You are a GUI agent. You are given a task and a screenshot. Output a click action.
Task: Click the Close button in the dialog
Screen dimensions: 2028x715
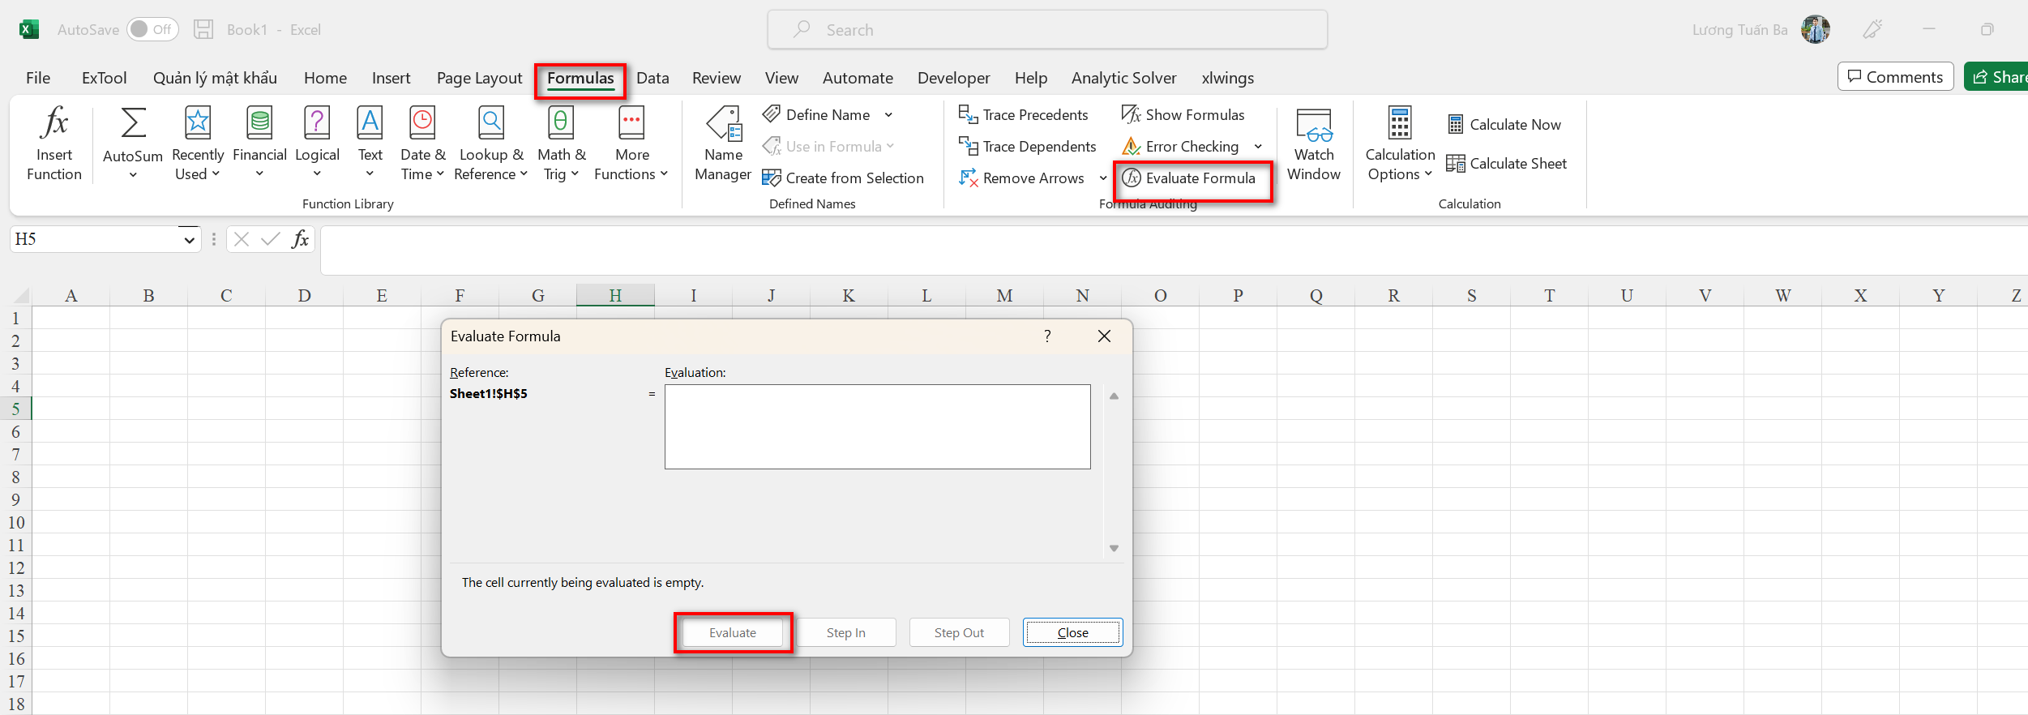tap(1072, 632)
